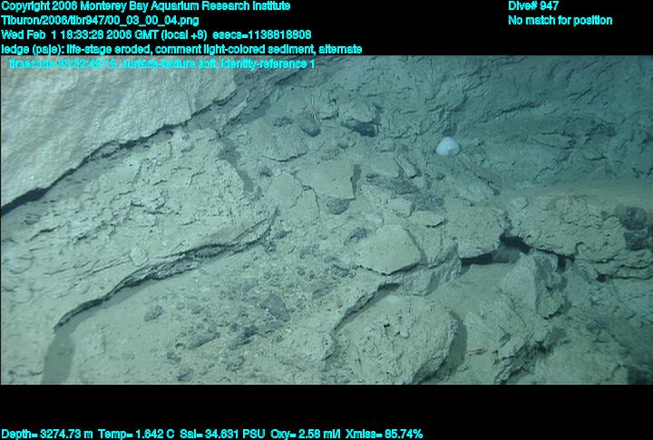
Task: Click the 'ledge (paje): life-stage eroded' annotation
Action: point(77,50)
